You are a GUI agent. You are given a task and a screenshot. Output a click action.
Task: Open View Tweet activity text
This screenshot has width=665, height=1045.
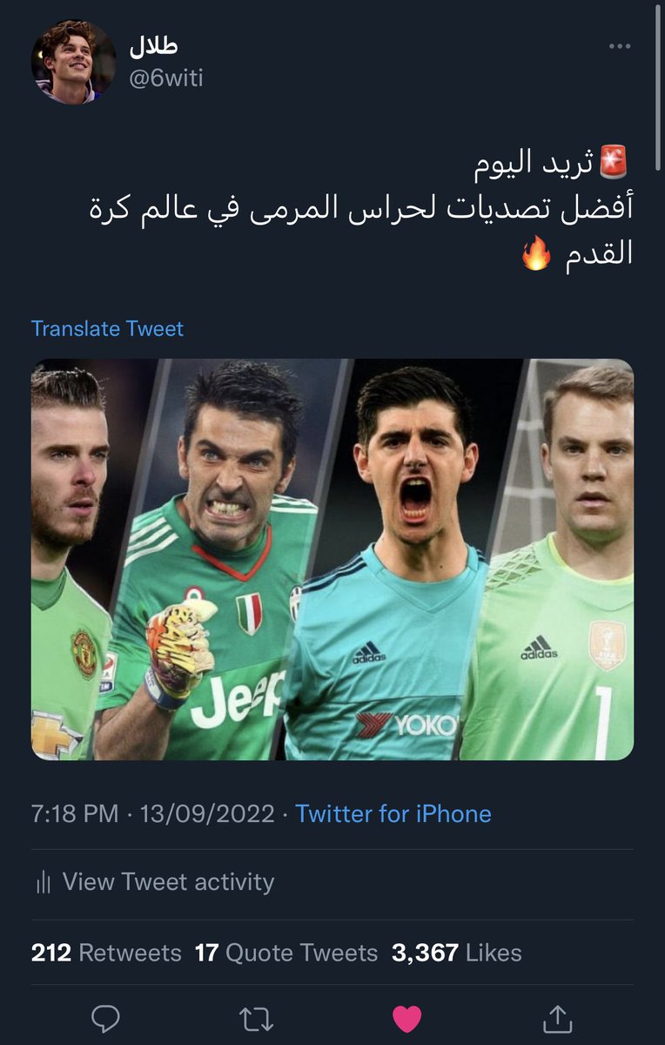click(168, 882)
